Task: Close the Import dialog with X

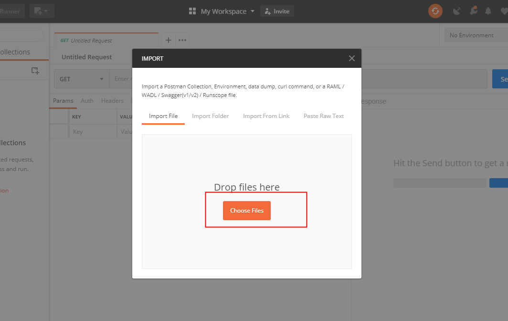Action: pyautogui.click(x=352, y=58)
